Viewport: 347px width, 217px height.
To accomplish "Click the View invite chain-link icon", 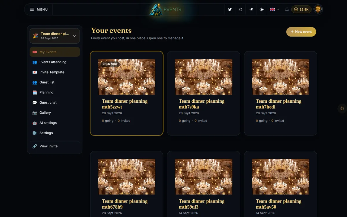I will (35, 146).
